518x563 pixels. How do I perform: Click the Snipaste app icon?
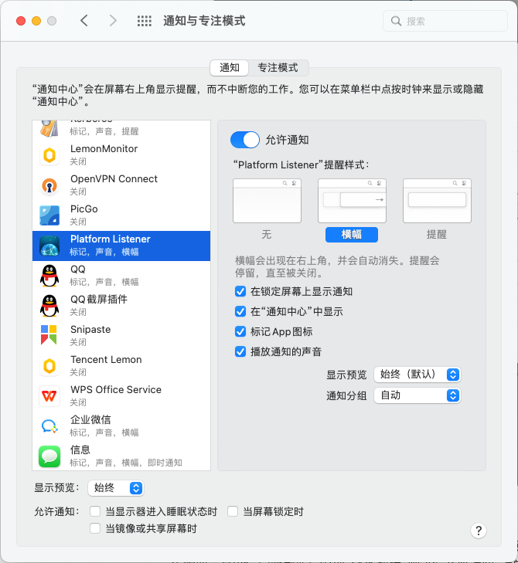click(x=49, y=335)
